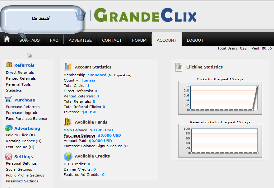Click the Referrals section people icon
The image size is (274, 188).
click(9, 64)
